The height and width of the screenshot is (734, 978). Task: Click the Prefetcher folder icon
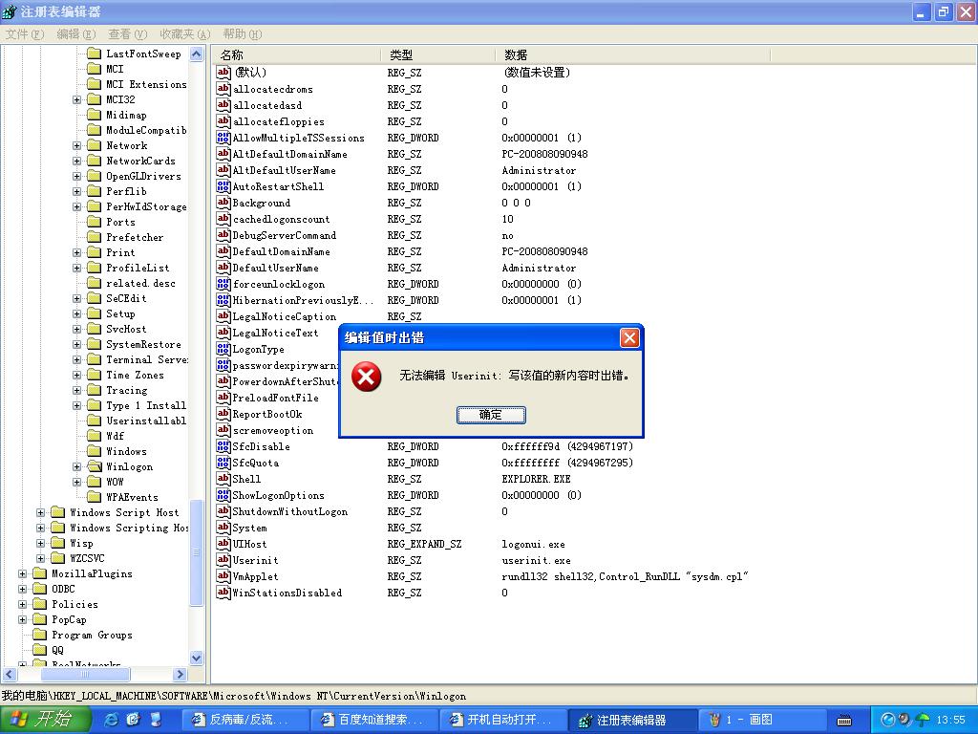tap(95, 237)
